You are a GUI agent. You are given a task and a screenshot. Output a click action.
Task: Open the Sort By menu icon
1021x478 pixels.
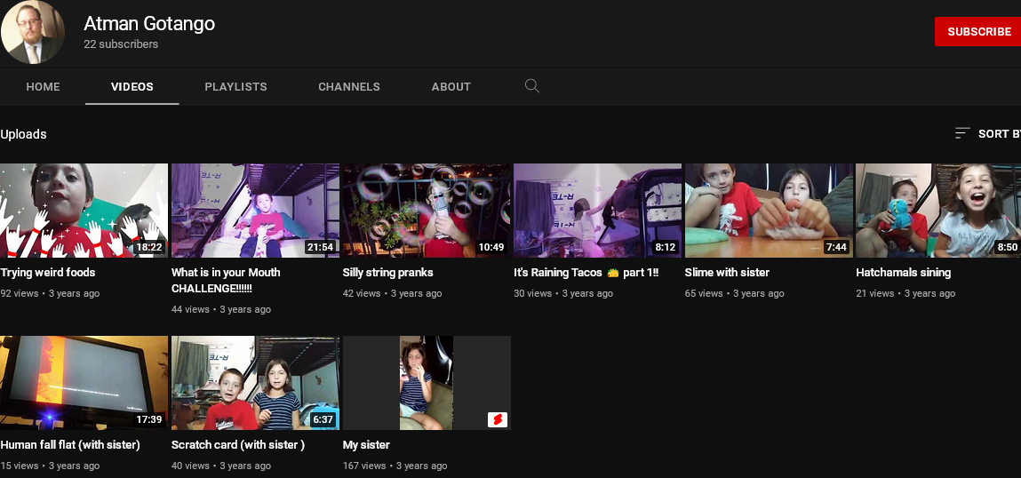[962, 133]
